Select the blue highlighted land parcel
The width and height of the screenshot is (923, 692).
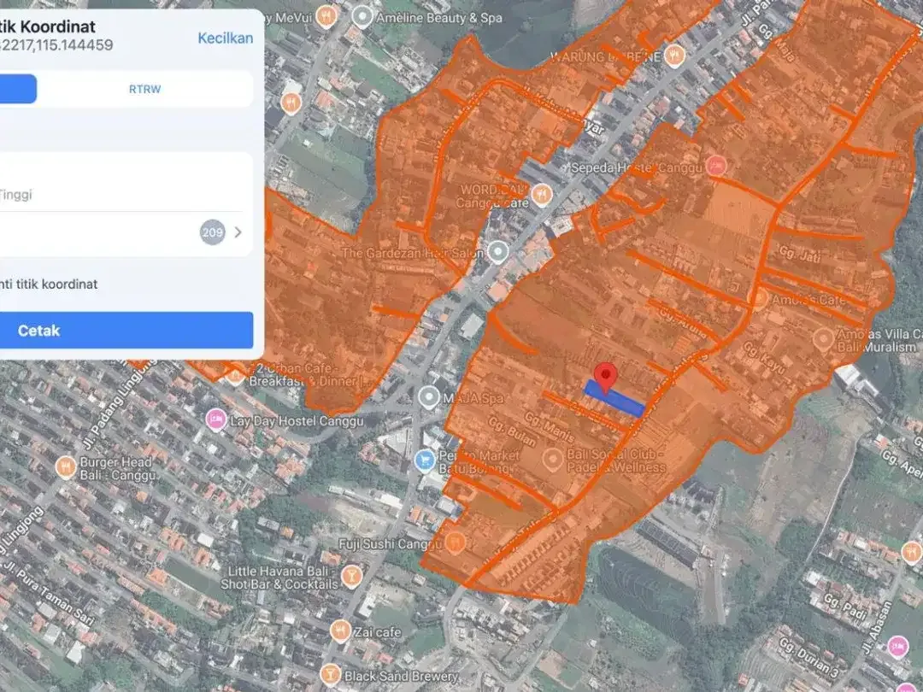coord(614,398)
